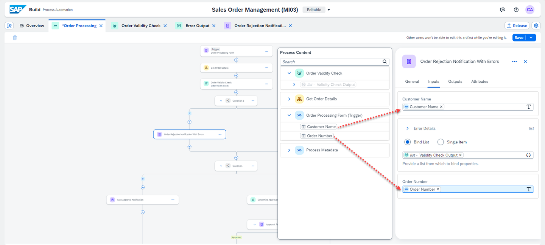Click the search magnifier in Process Content

385,62
